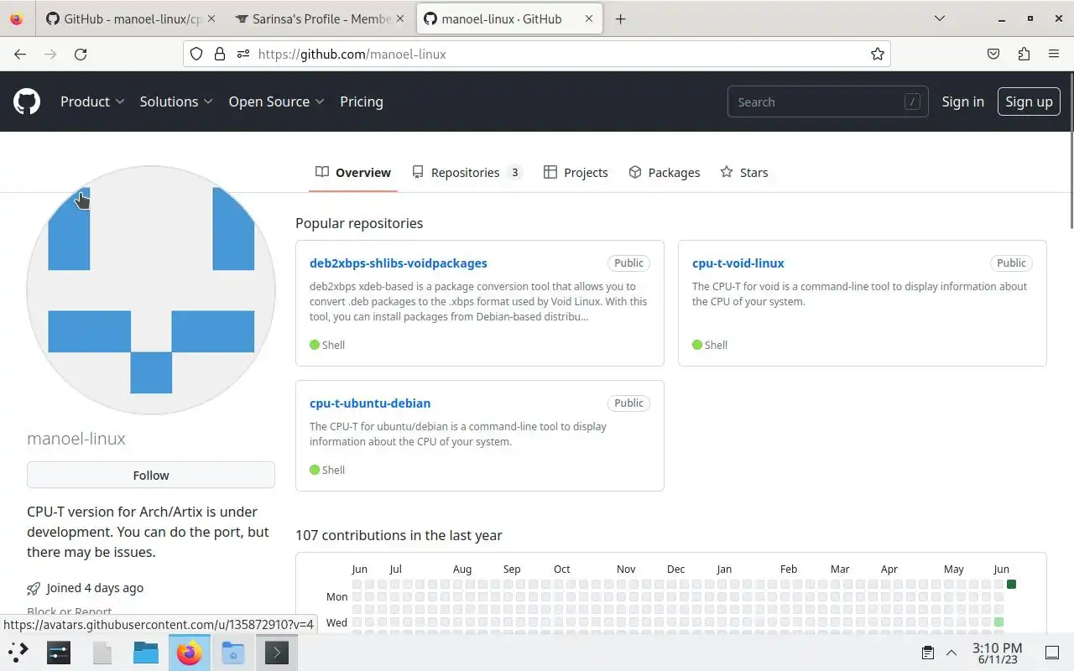Click Sign in
Viewport: 1074px width, 671px height.
pos(962,101)
